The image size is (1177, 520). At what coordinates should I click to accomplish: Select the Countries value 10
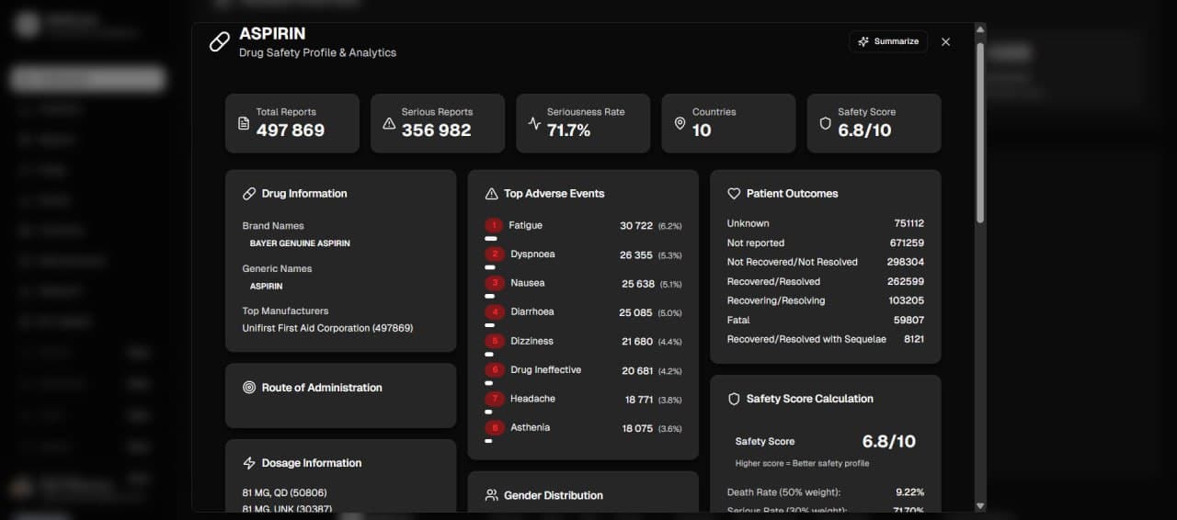click(702, 130)
